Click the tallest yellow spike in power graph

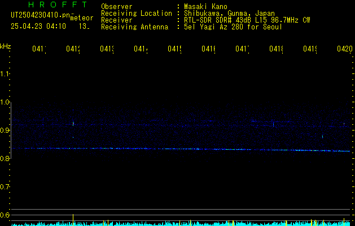click(x=73, y=220)
